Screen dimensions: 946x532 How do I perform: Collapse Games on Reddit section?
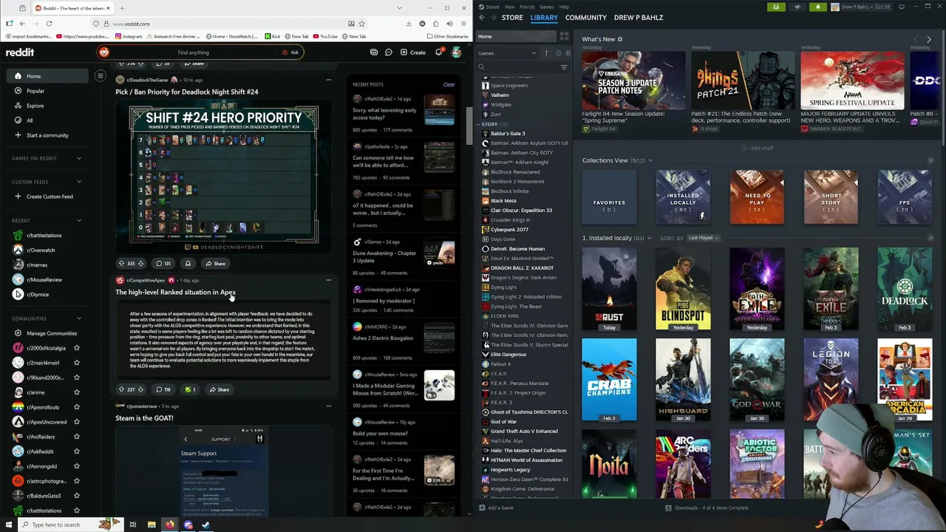click(79, 158)
